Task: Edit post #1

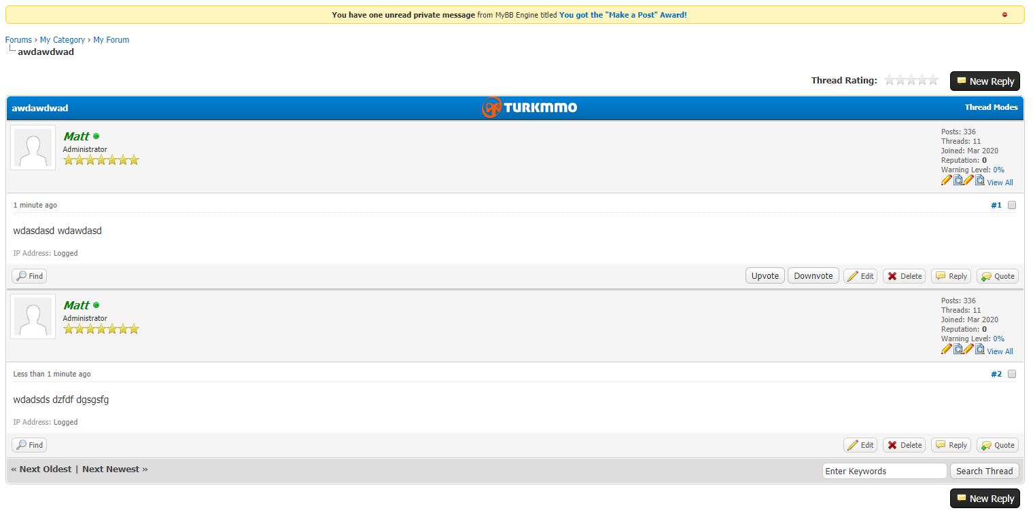Action: (860, 276)
